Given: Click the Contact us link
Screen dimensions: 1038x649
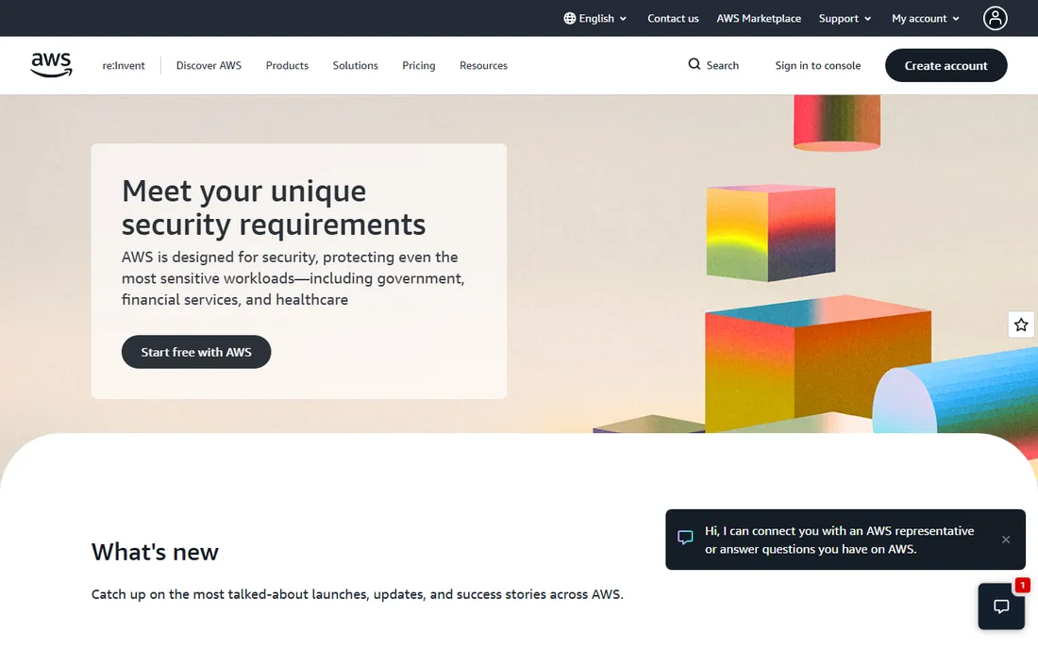Looking at the screenshot, I should [x=673, y=19].
